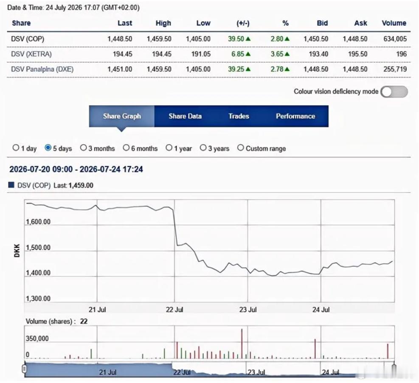
Task: Click the Last column header
Action: (125, 23)
